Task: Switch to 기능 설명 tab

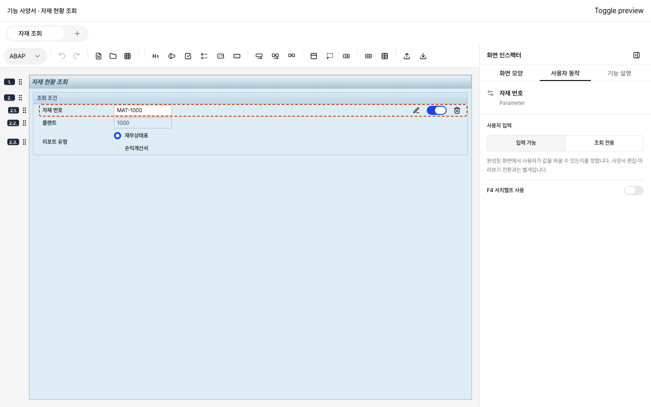Action: [x=619, y=73]
